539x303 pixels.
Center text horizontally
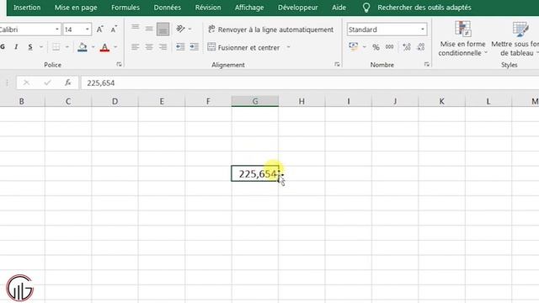pyautogui.click(x=149, y=47)
